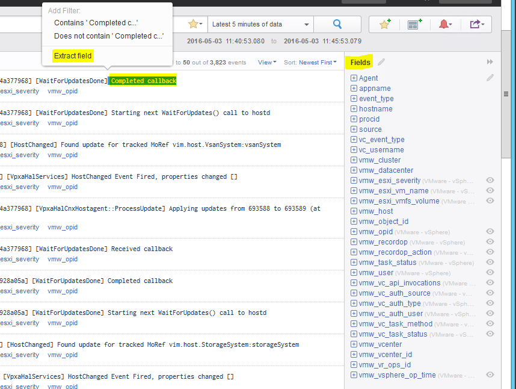Viewport: 516px width, 389px height.
Task: Select Does not contain 'Completed c...' filter
Action: pyautogui.click(x=109, y=36)
